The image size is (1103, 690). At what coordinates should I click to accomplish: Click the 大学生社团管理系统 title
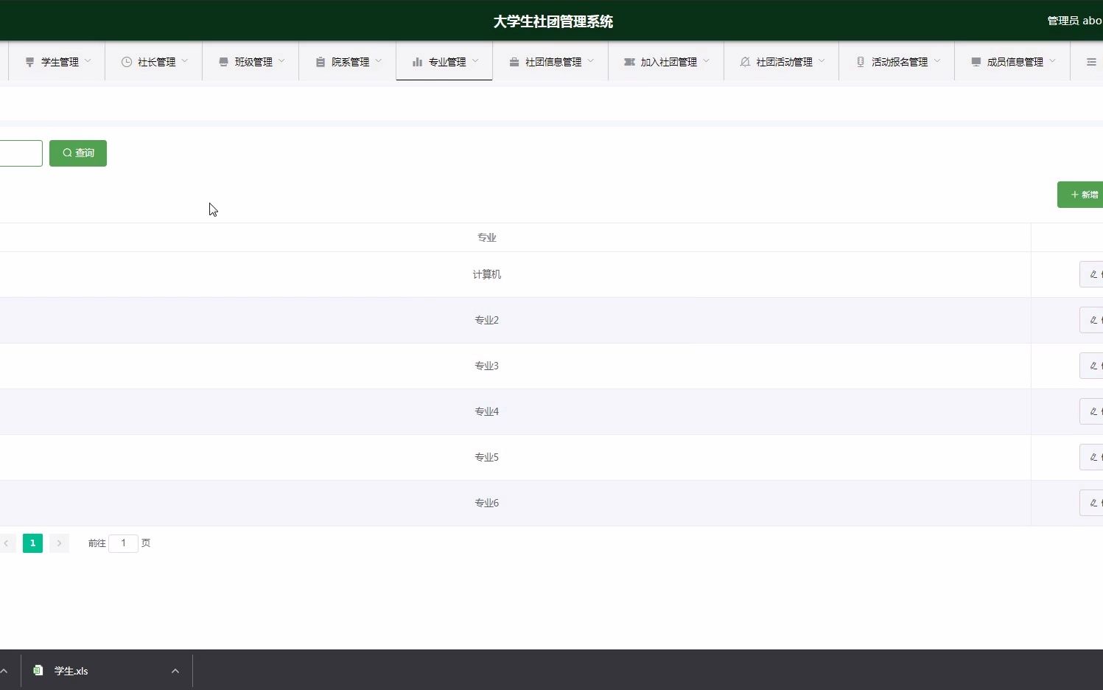pos(553,21)
